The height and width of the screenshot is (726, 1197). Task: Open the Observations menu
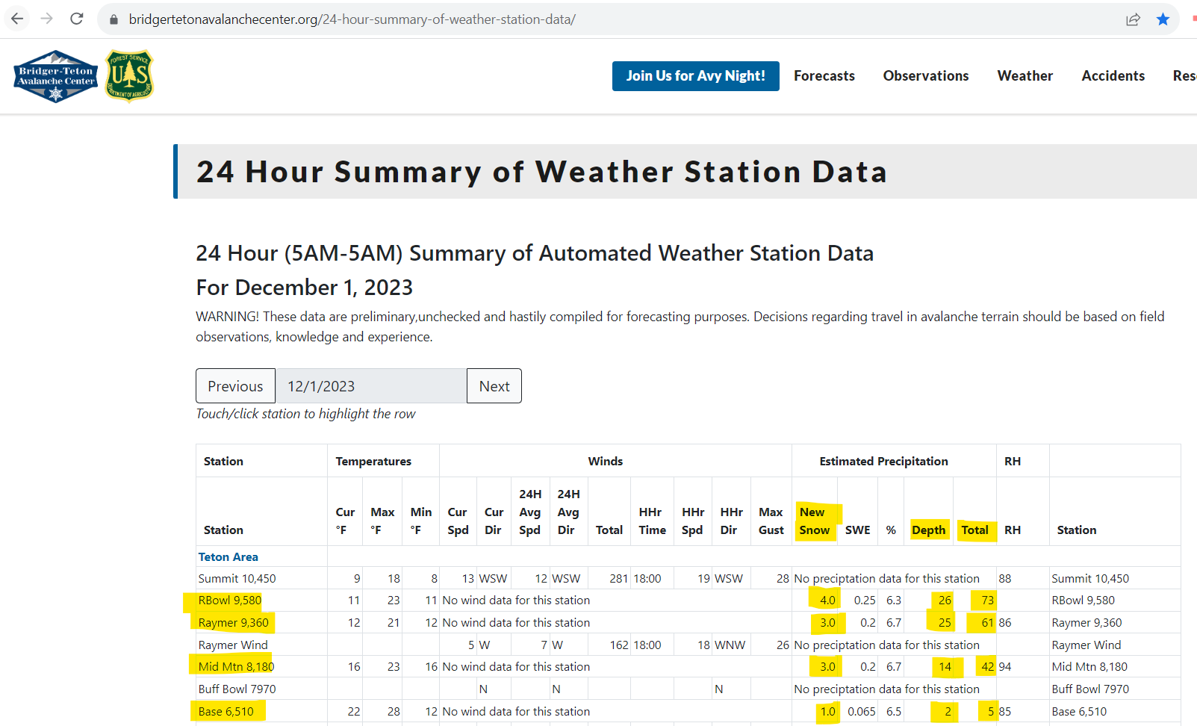click(x=926, y=76)
